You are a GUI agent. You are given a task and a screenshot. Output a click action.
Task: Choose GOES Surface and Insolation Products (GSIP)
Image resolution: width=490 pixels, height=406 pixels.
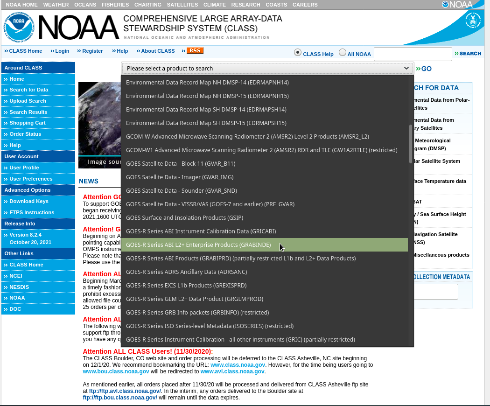click(265, 218)
